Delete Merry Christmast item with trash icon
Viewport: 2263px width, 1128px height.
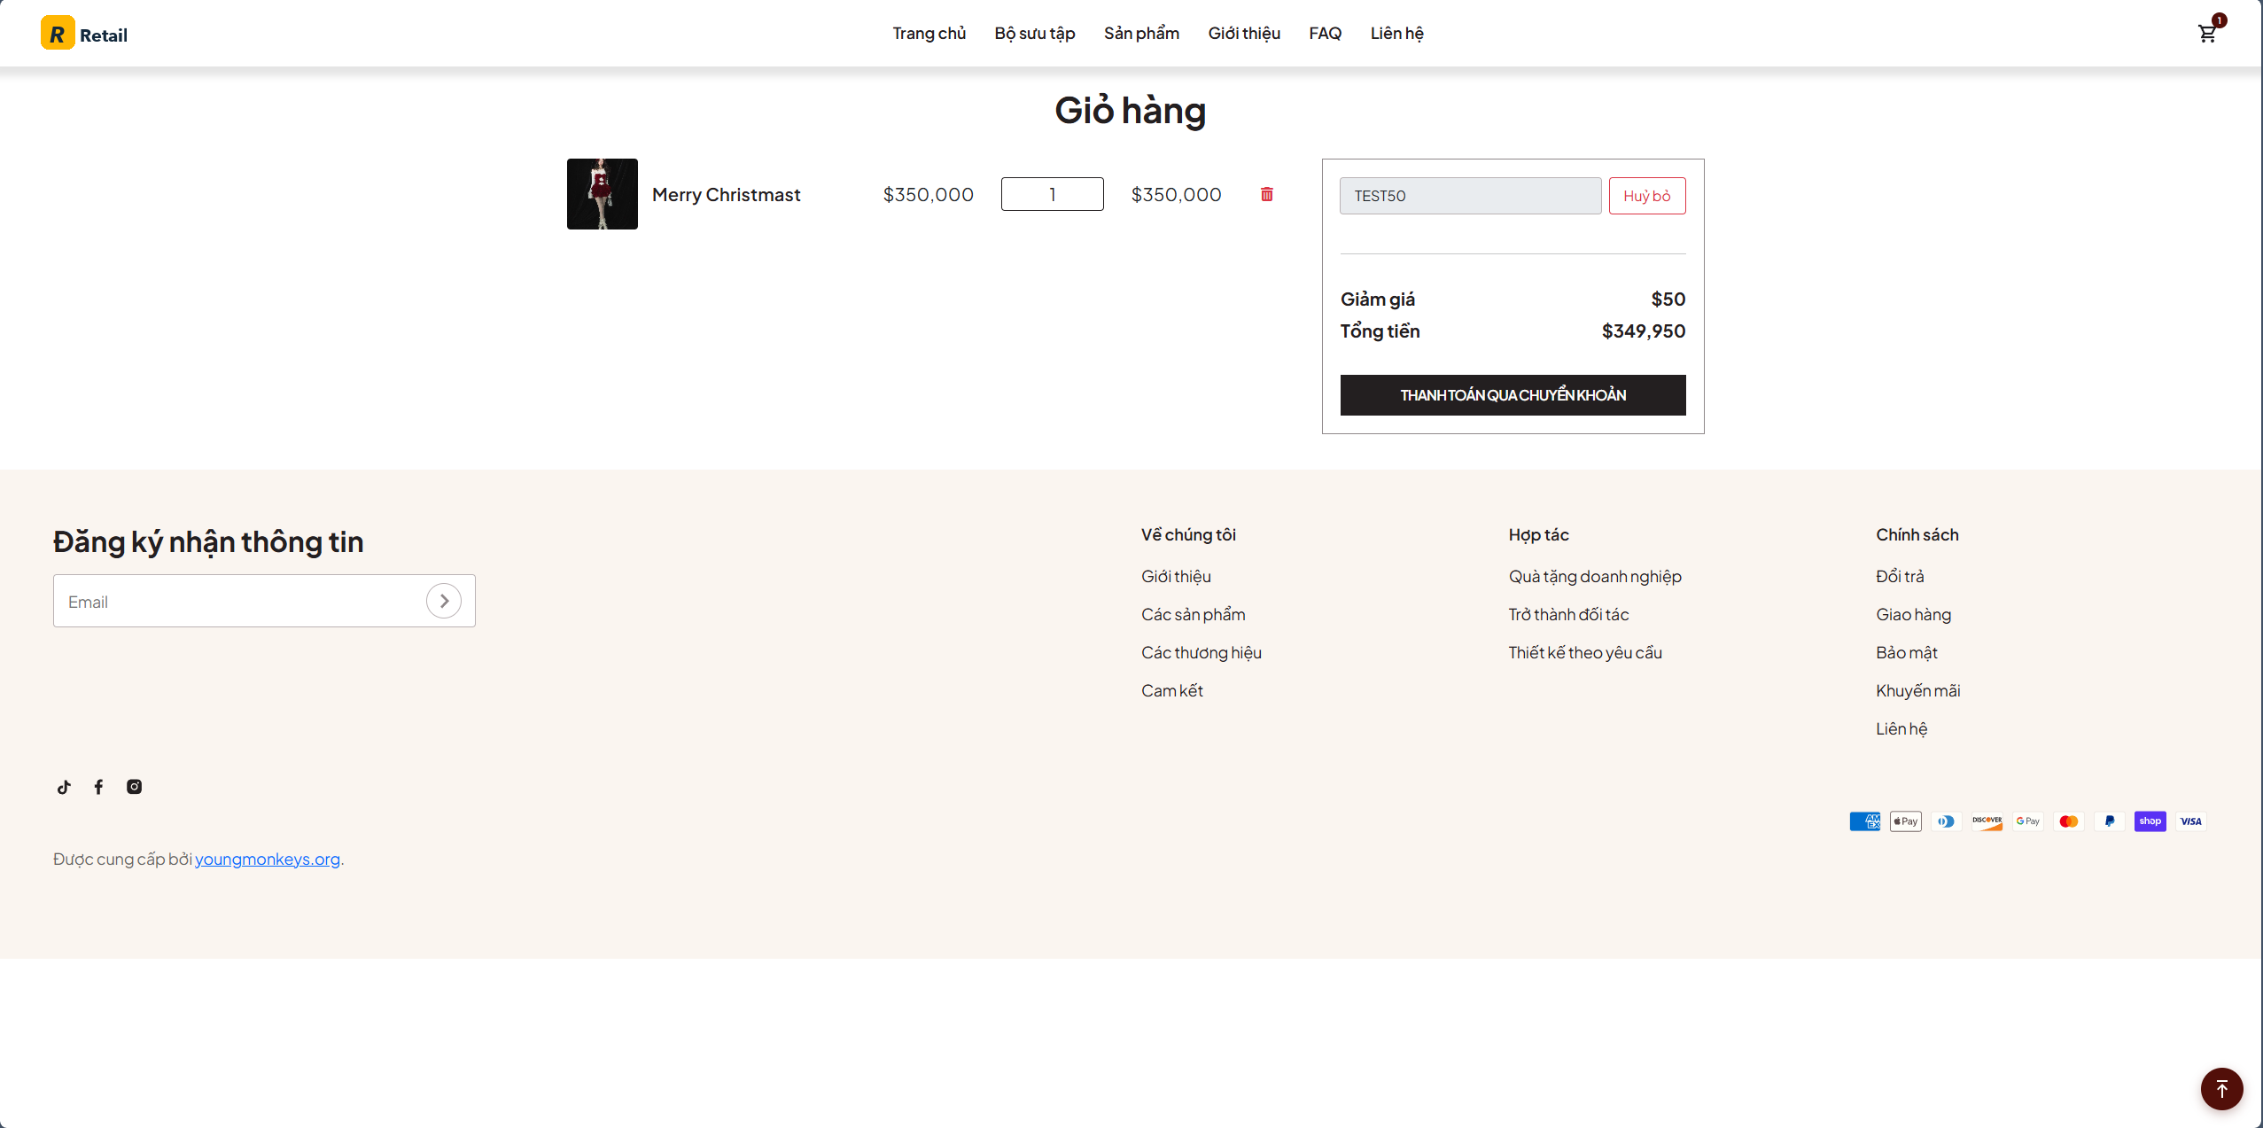(x=1266, y=194)
